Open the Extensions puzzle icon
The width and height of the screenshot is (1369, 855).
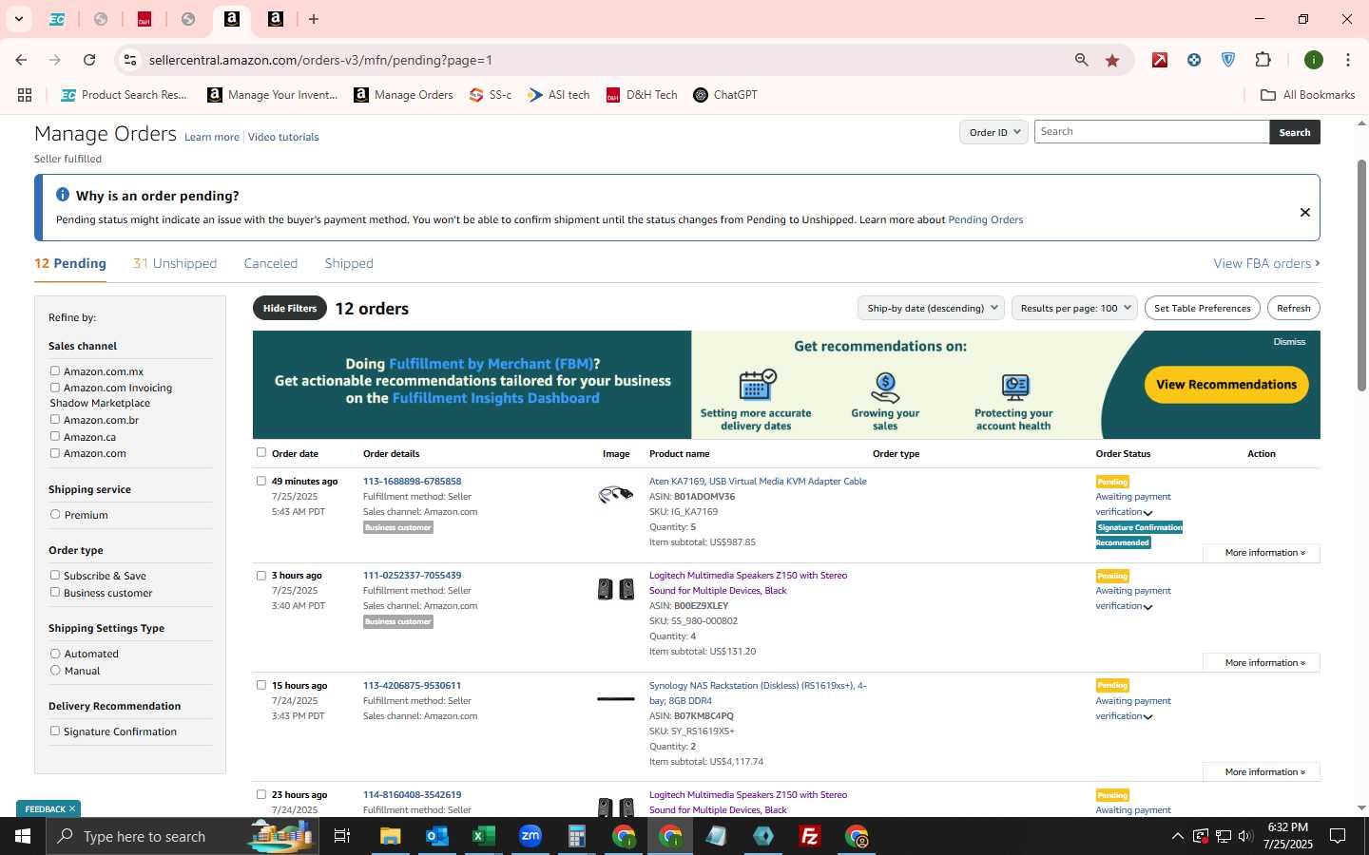[1263, 60]
